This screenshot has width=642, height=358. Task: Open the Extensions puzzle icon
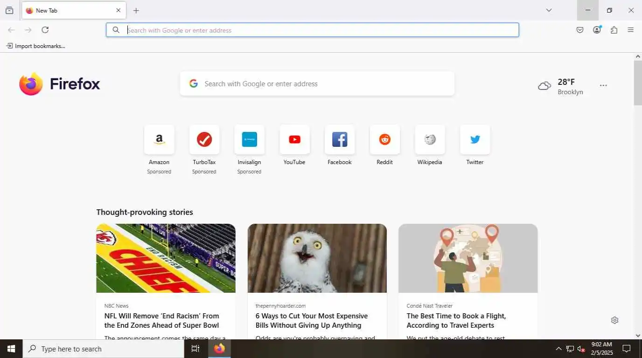(614, 30)
